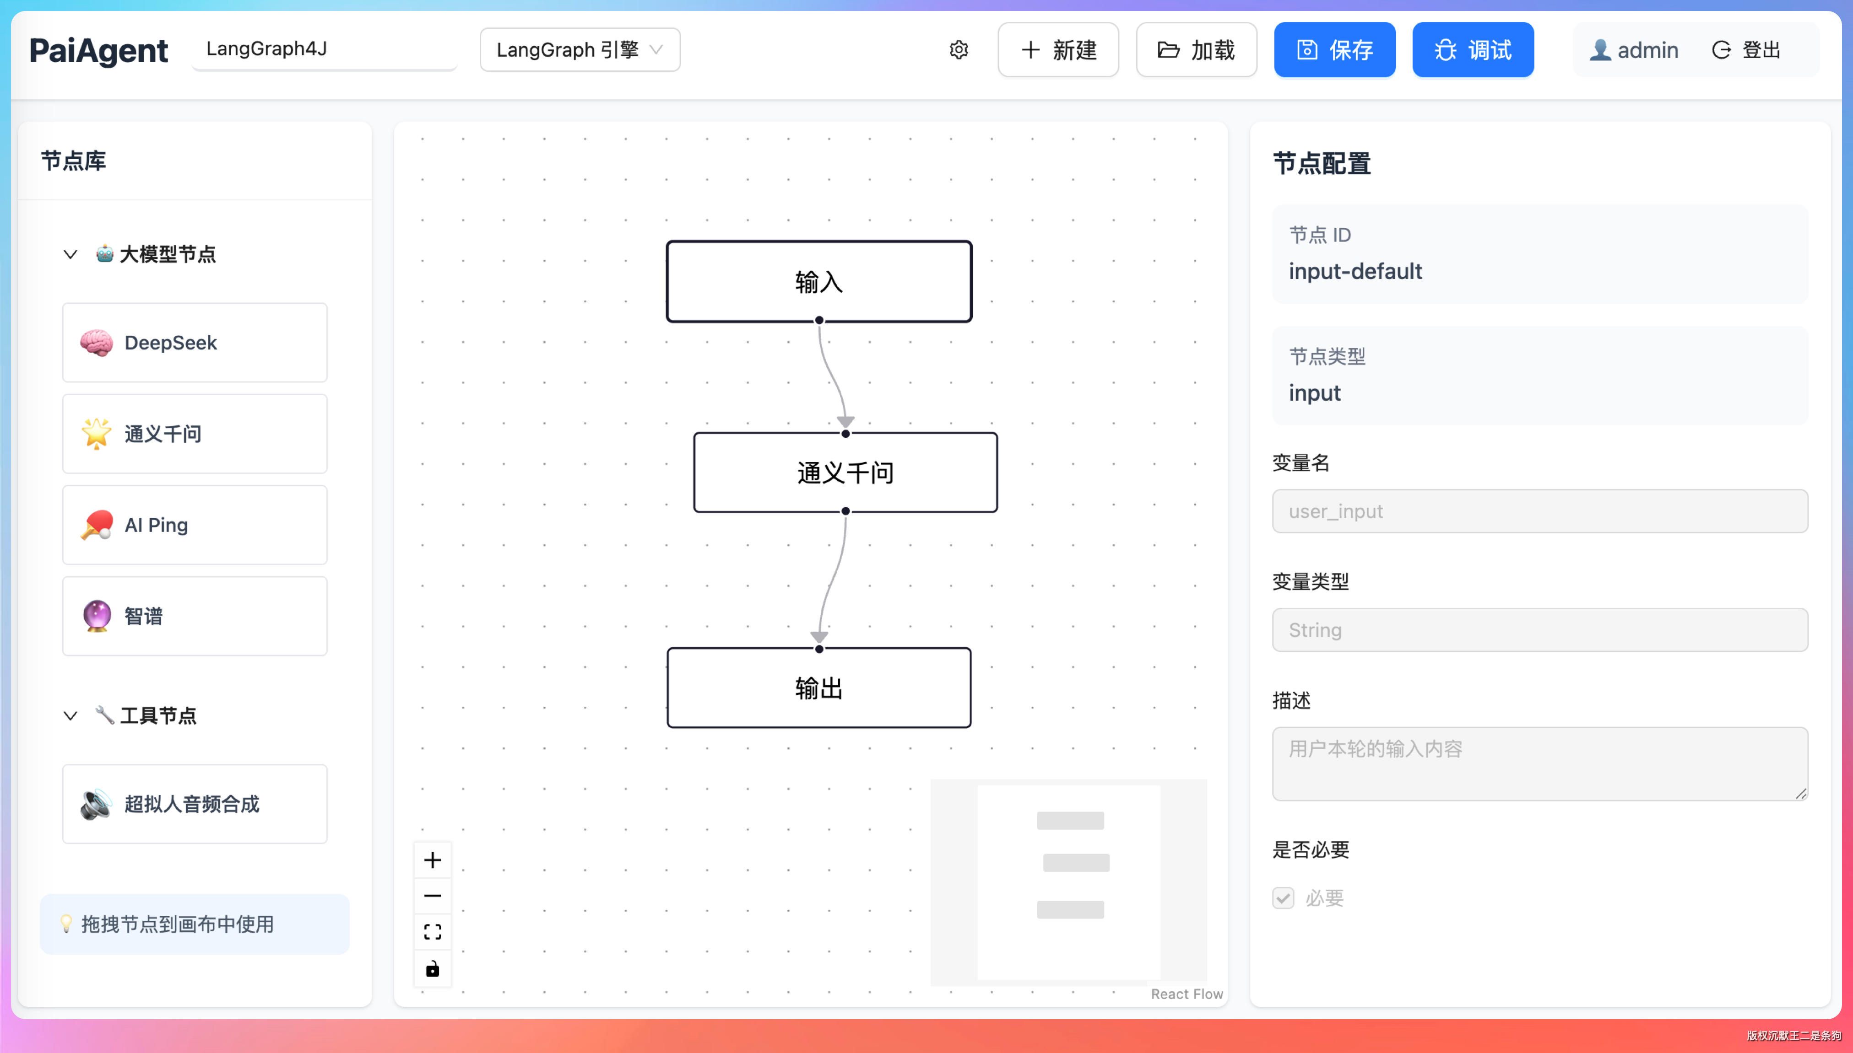
Task: Click the 加载 load button
Action: [x=1196, y=50]
